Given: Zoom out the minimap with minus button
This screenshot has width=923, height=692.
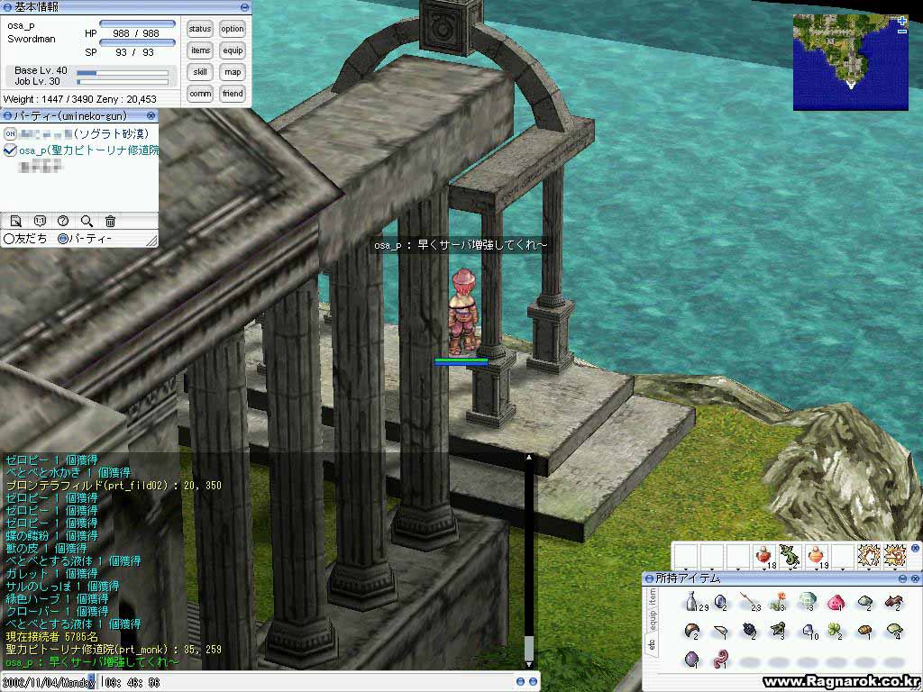Looking at the screenshot, I should [x=902, y=32].
